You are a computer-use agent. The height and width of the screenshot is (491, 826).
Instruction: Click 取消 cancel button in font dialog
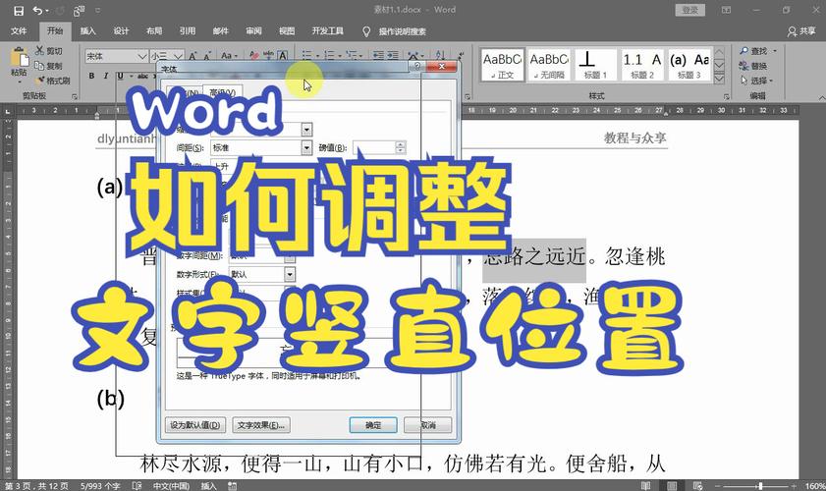(x=428, y=425)
